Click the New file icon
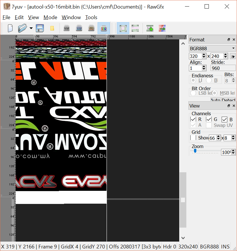Image resolution: width=237 pixels, height=251 pixels. tap(10, 28)
